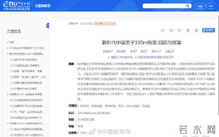This screenshot has width=219, height=137.
Task: Click the 文章目录 sidebar heading
Action: tap(14, 31)
